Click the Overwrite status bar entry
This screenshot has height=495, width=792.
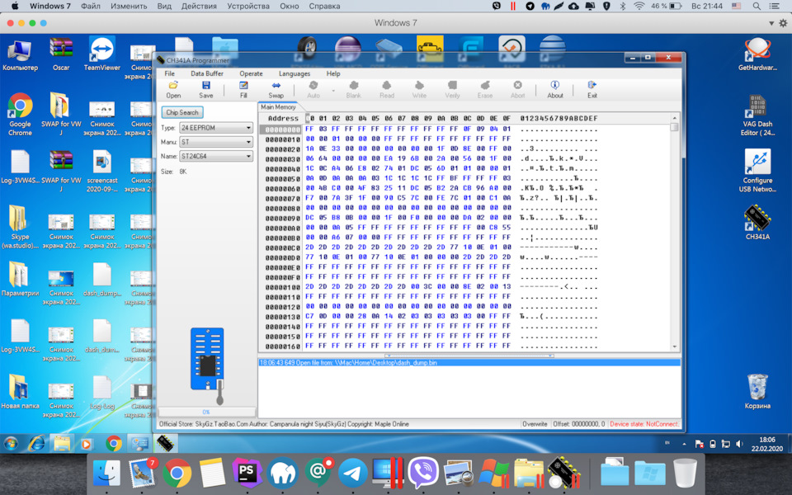[x=535, y=424]
